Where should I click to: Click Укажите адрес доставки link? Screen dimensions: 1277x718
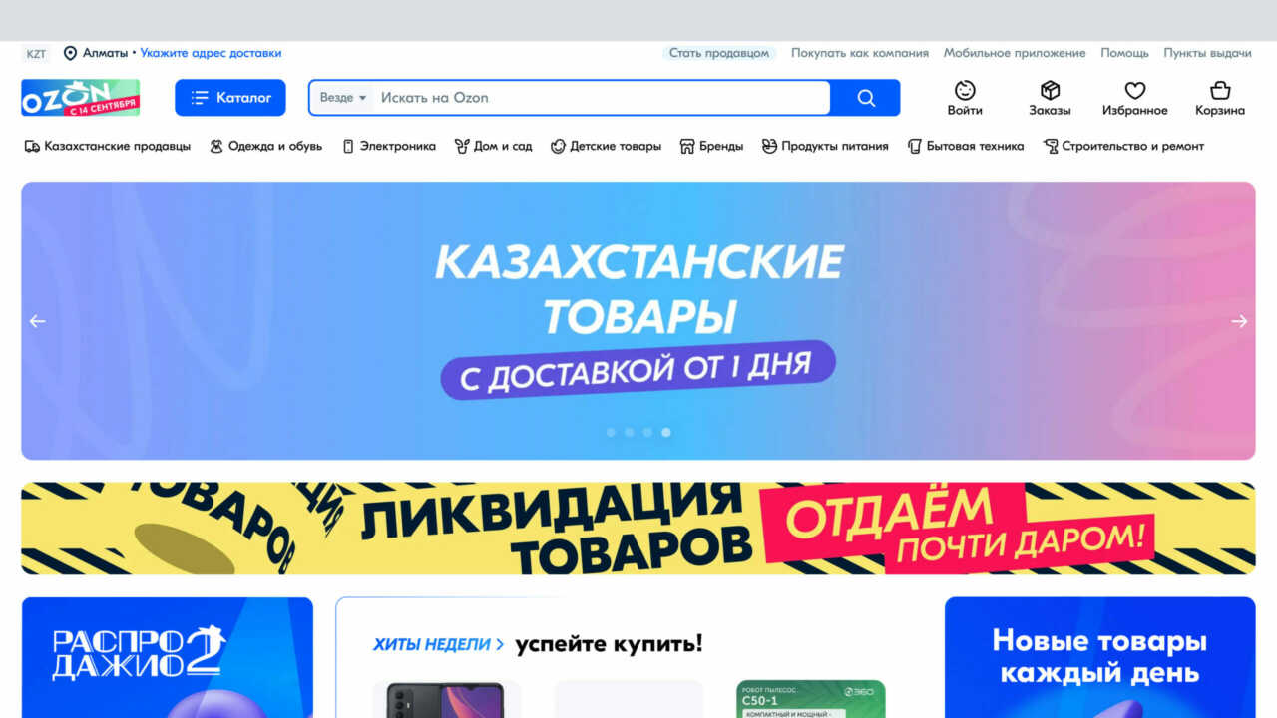point(211,53)
